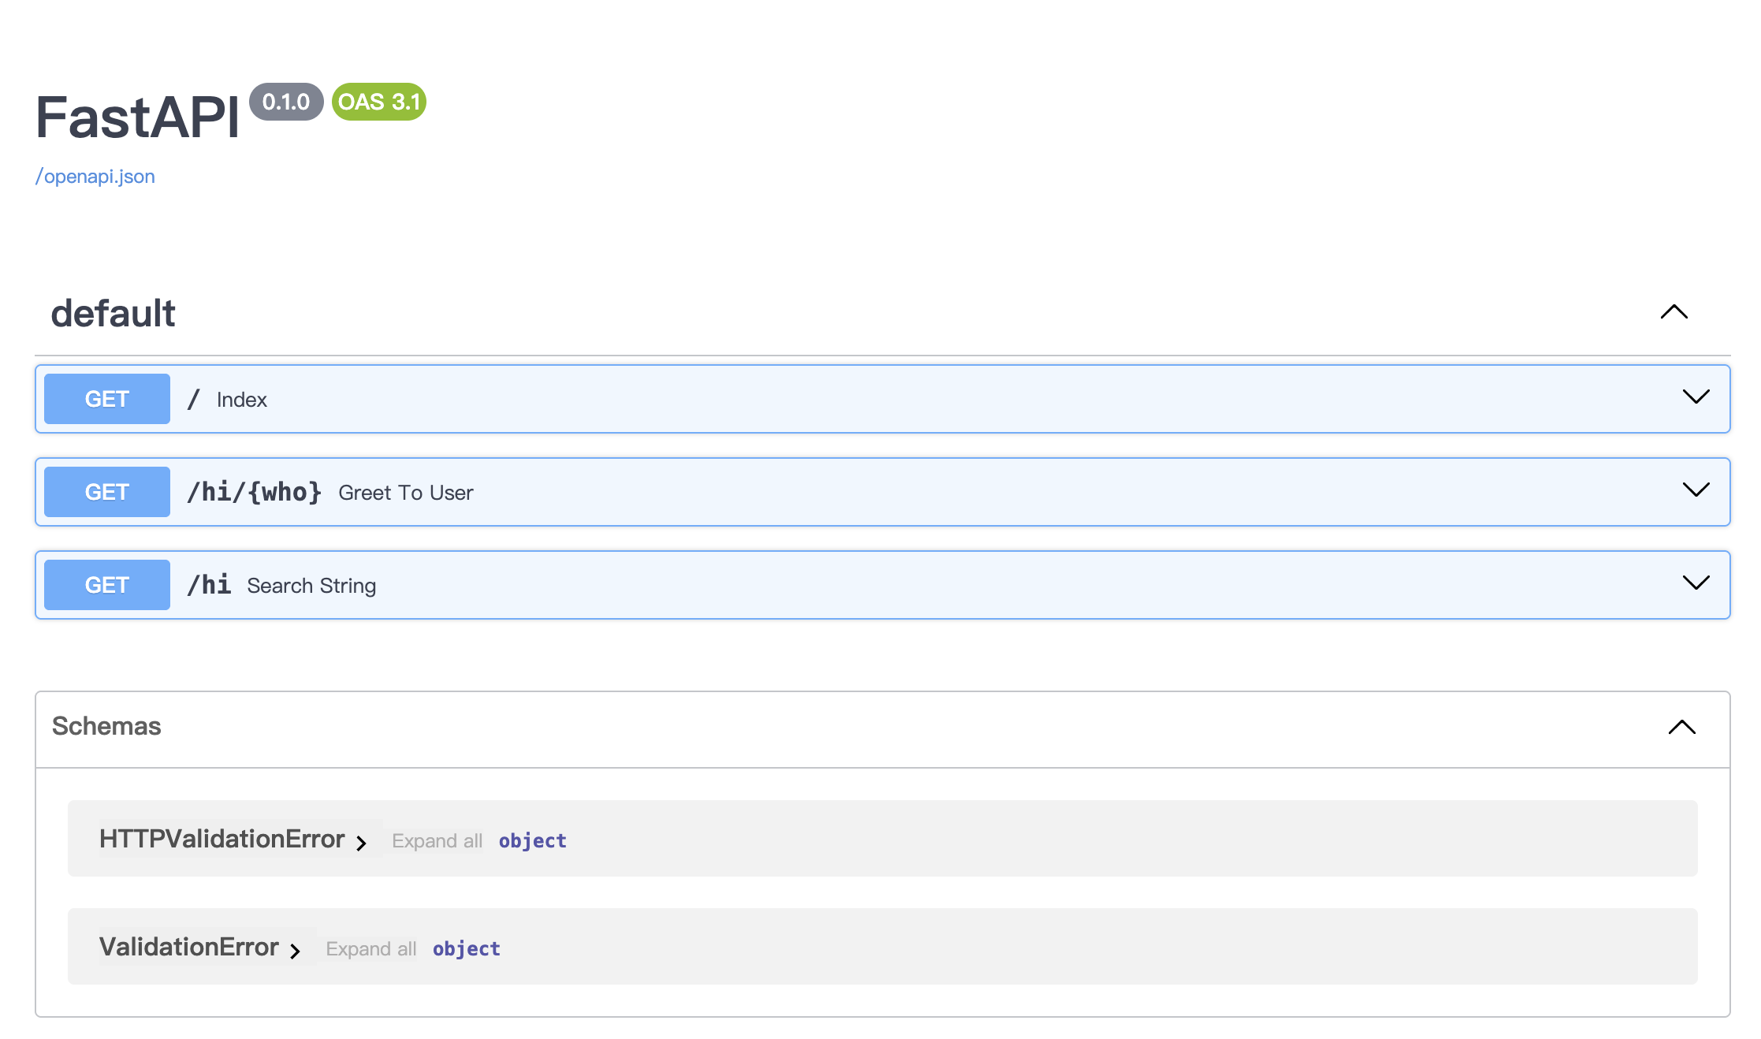The height and width of the screenshot is (1039, 1761).
Task: Expand the HTTPValidationError schema arrow
Action: point(363,842)
